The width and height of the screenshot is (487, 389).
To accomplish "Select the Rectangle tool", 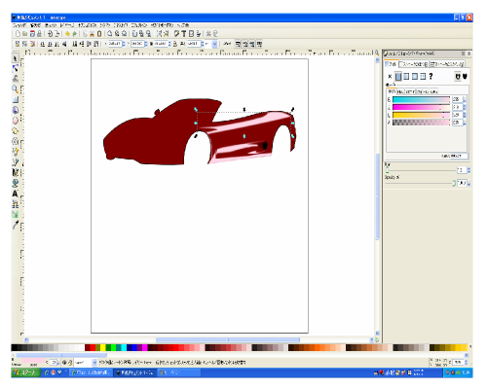I will [15, 99].
